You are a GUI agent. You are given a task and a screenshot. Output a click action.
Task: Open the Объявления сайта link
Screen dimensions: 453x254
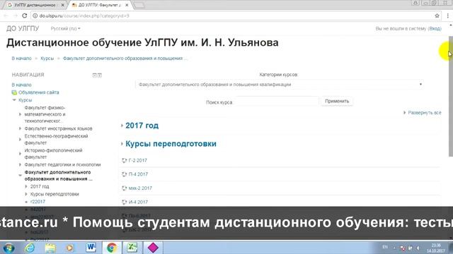pos(39,92)
